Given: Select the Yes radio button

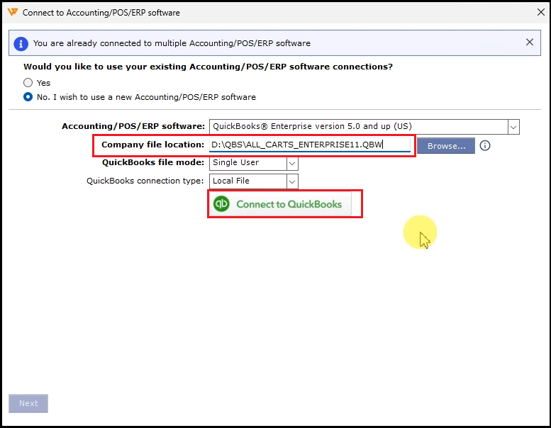Looking at the screenshot, I should click(x=28, y=82).
